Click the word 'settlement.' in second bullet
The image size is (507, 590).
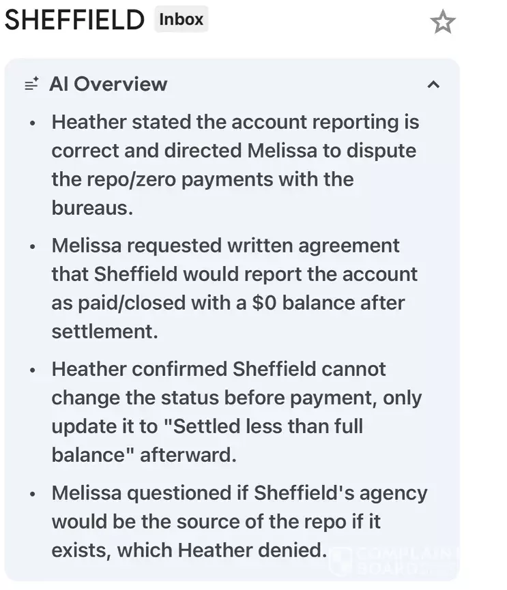104,331
